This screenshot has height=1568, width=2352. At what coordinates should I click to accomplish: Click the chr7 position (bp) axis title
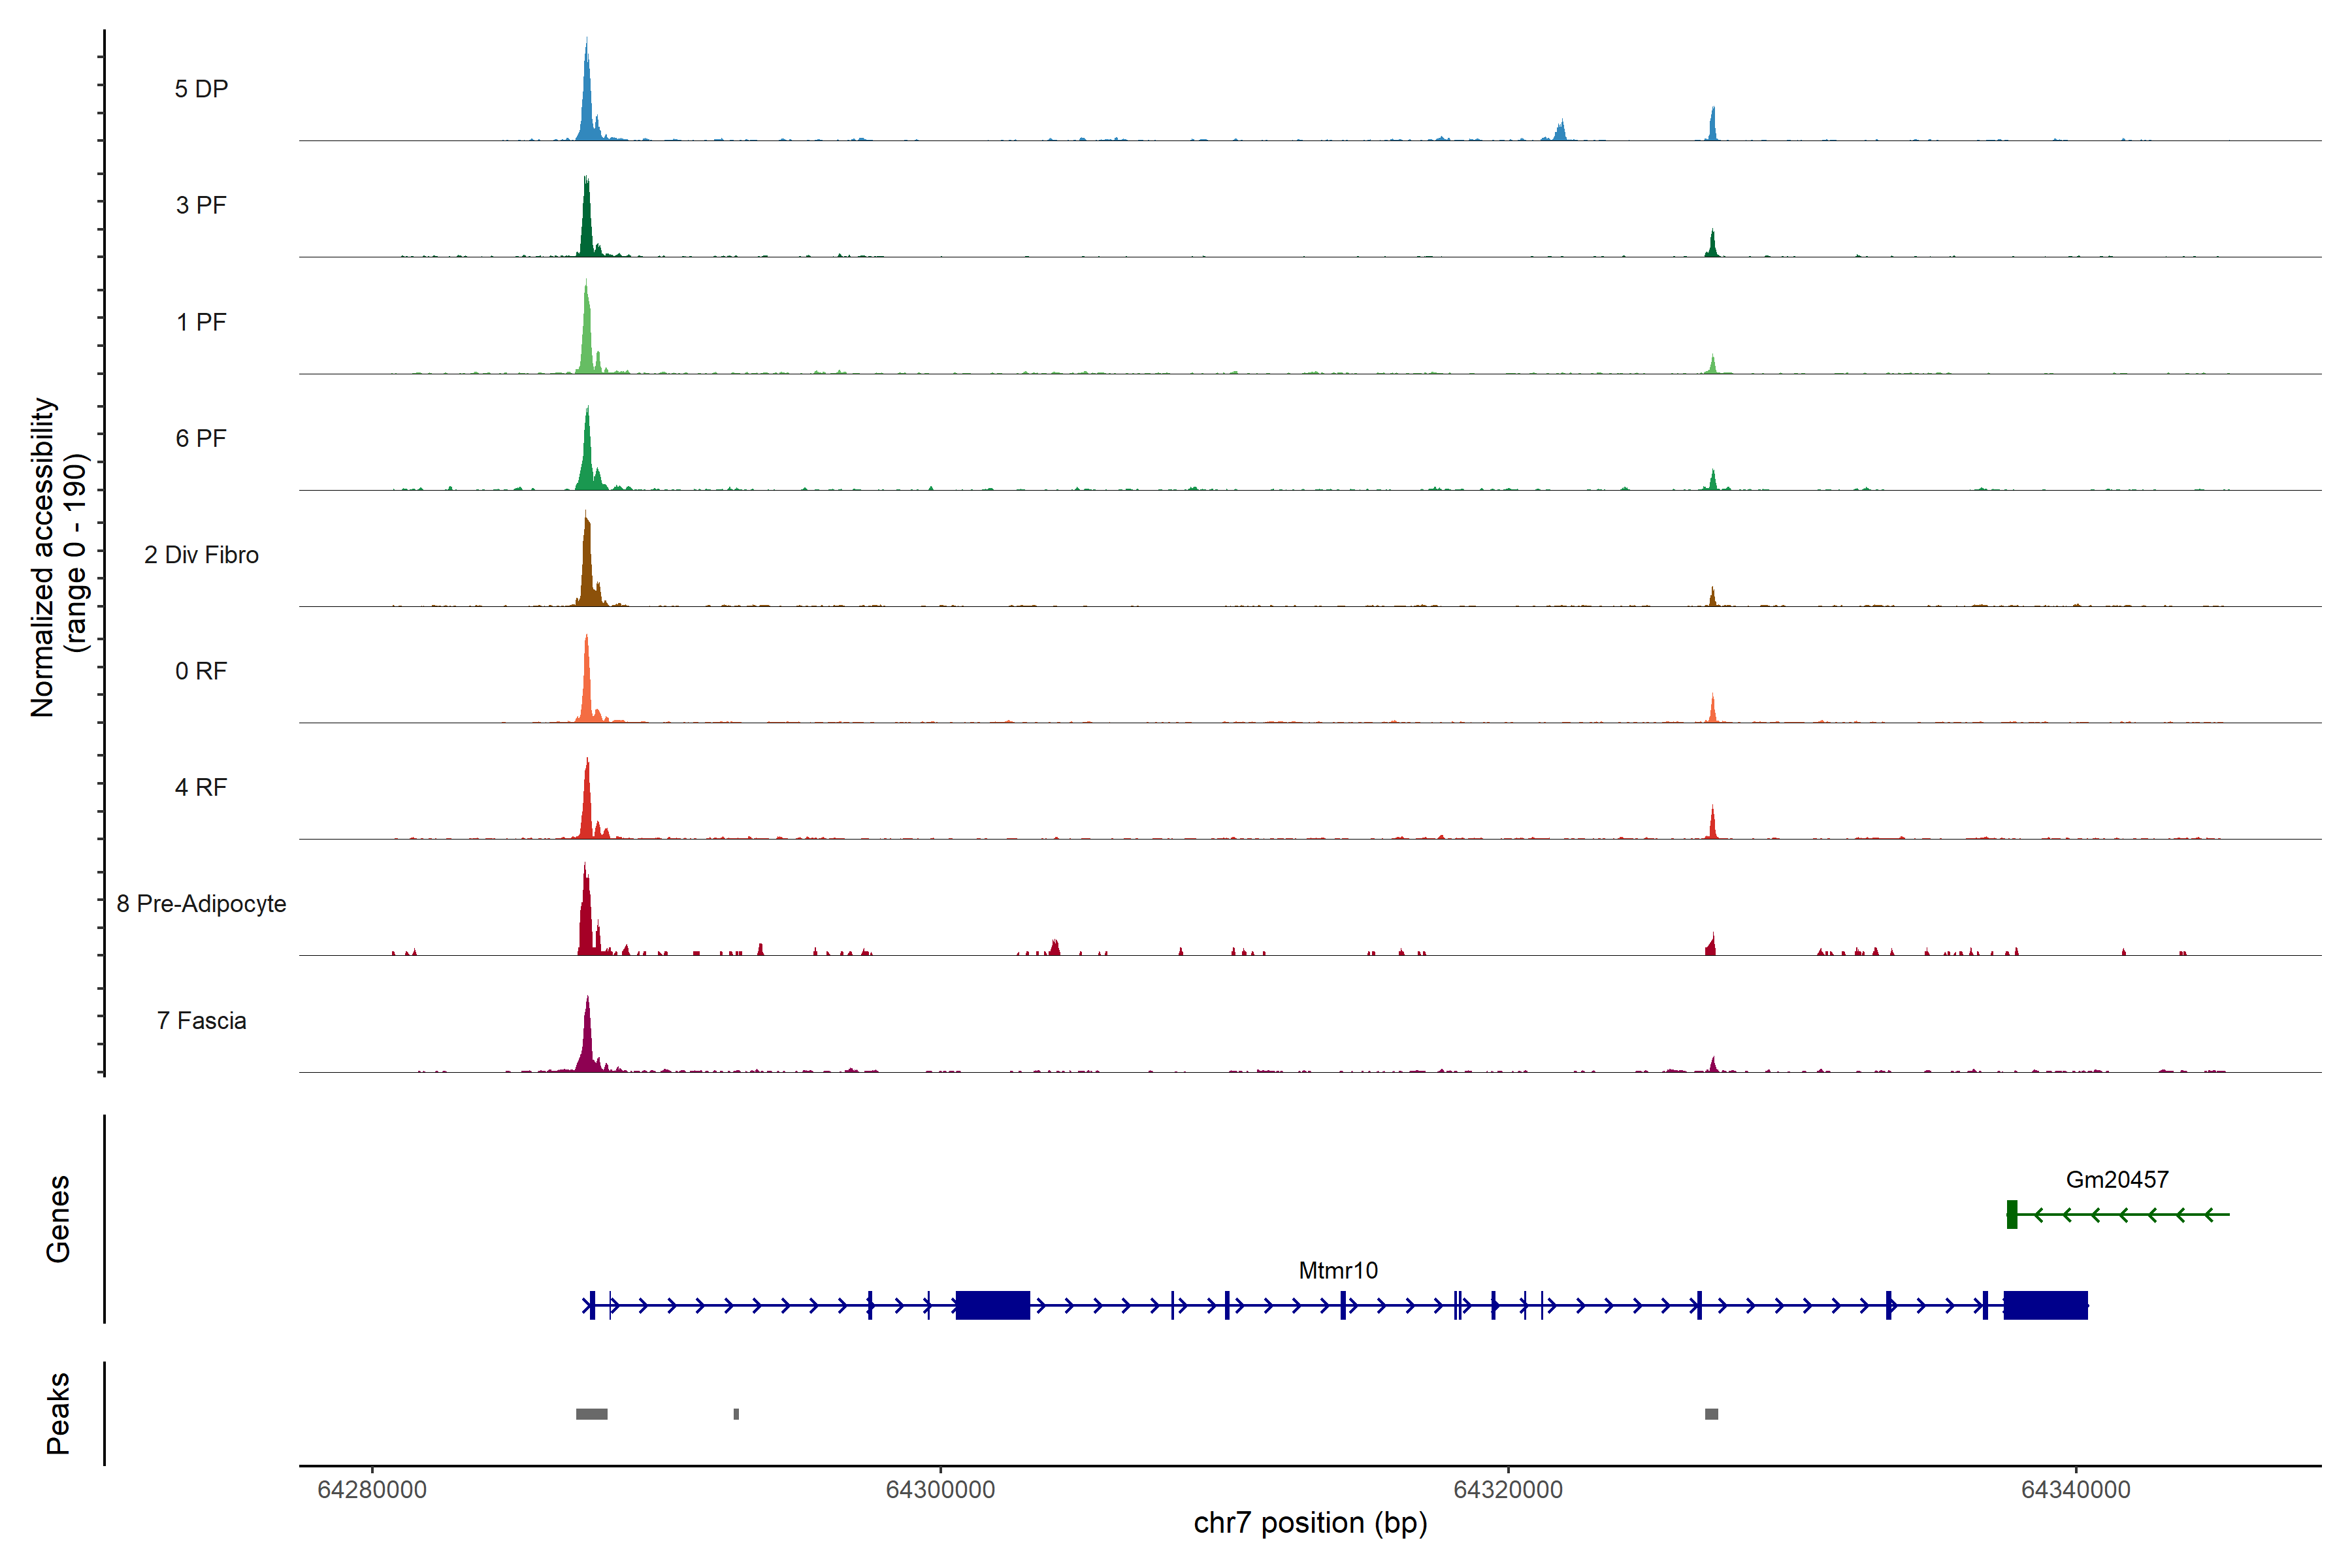(1310, 1523)
